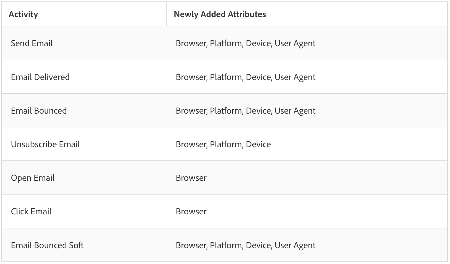Click User Agent in Email Delivered row

click(295, 77)
